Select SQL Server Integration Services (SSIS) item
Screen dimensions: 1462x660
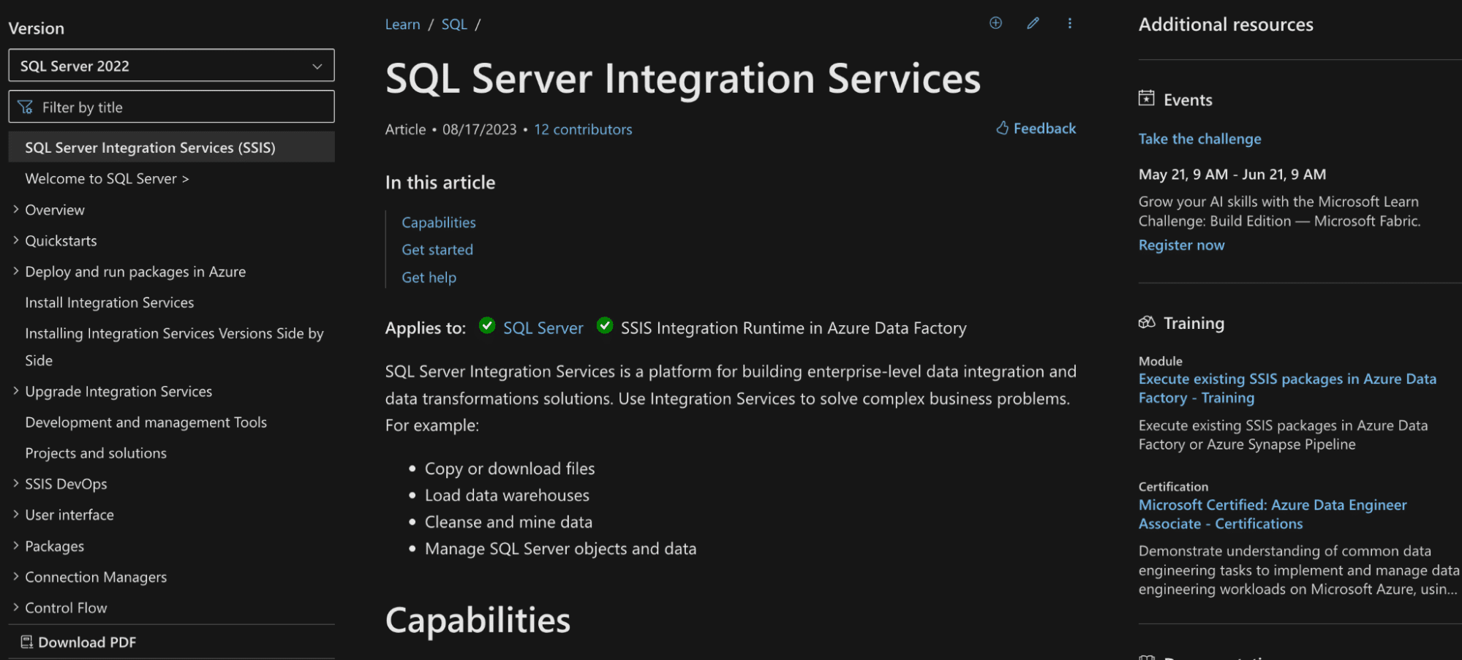tap(171, 148)
